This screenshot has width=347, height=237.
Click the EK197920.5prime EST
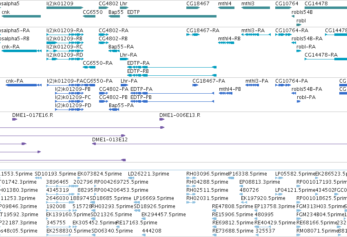[244, 203]
